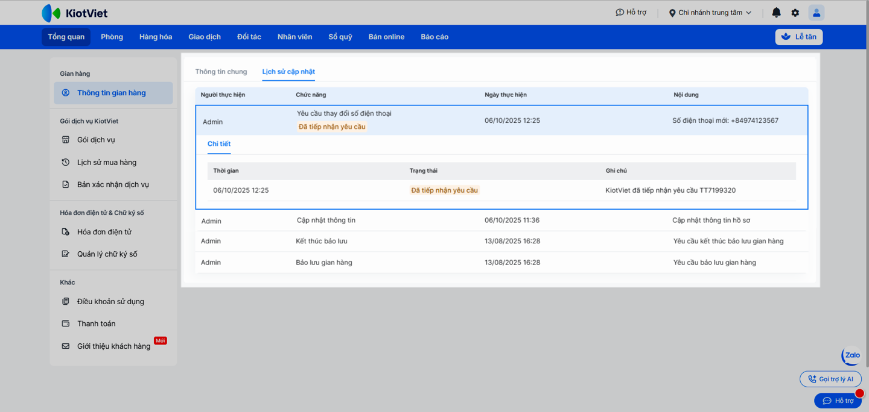Open the Chi nhánh trung tâm branch dropdown
Viewport: 869px width, 412px height.
710,13
